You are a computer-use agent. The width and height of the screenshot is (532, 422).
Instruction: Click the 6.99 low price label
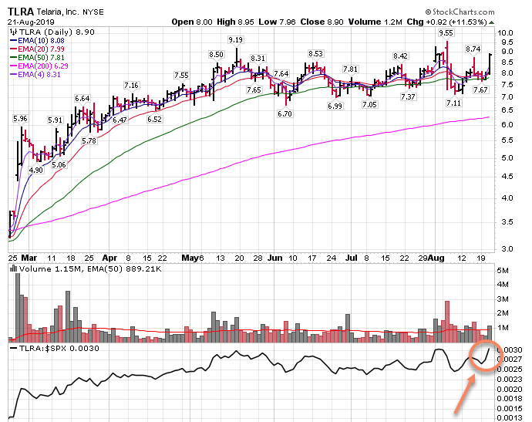click(x=335, y=106)
